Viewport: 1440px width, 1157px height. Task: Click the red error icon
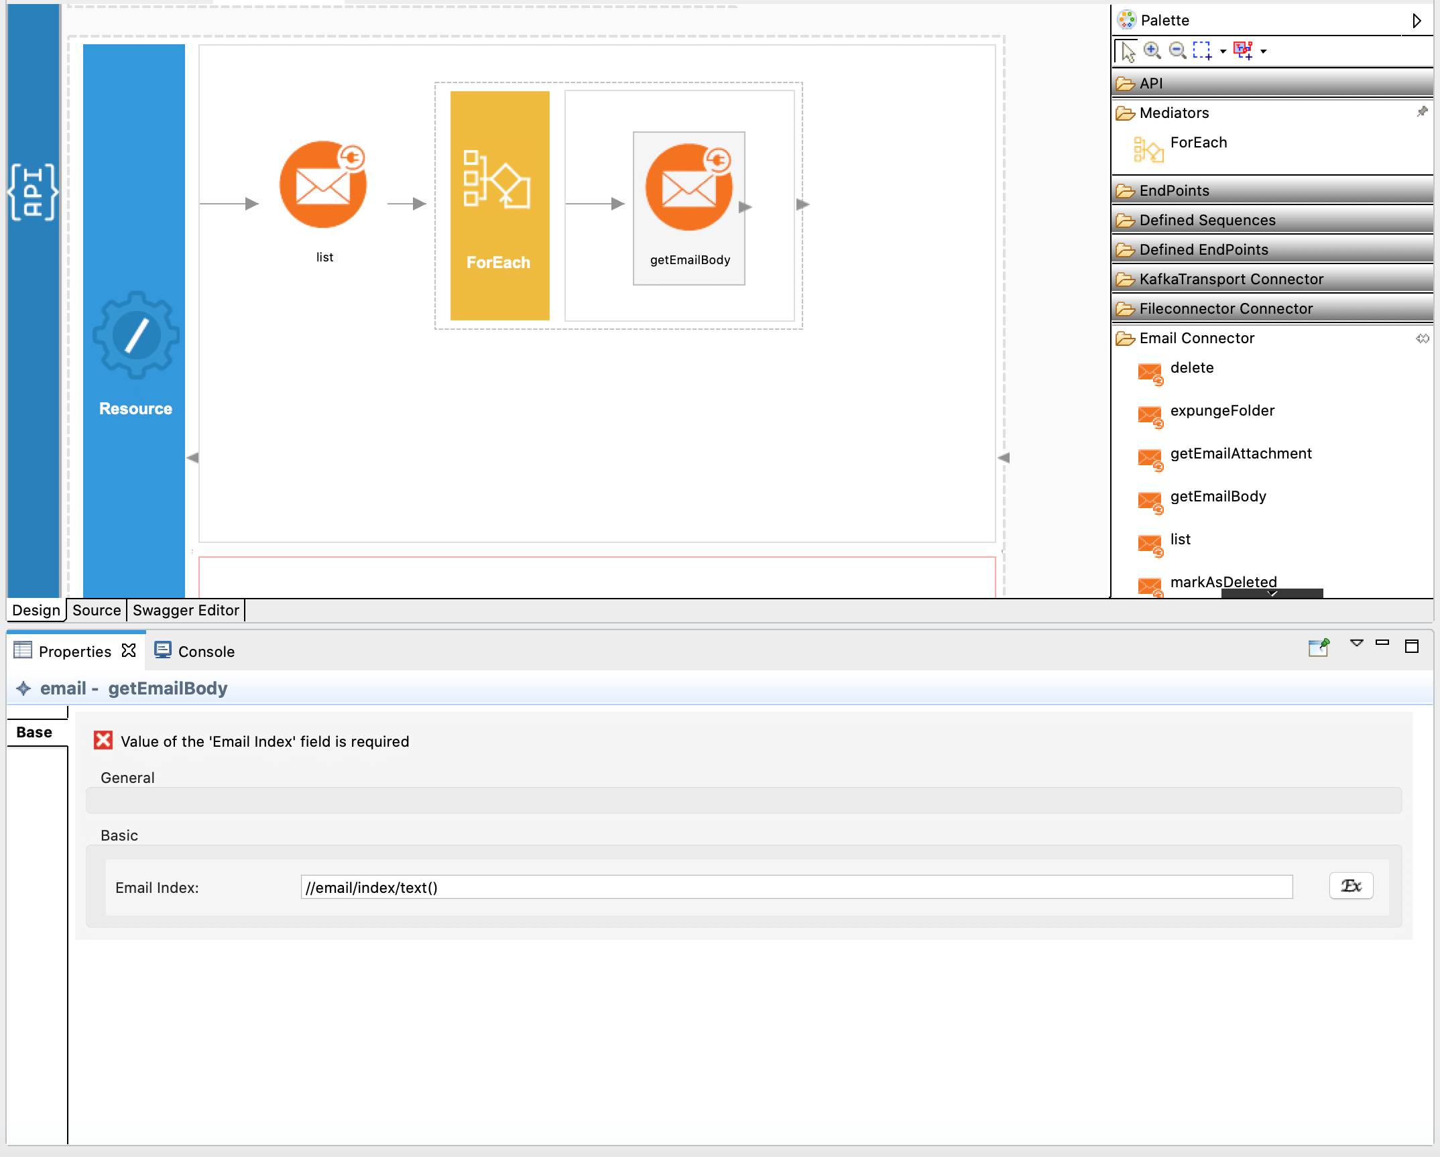pos(103,741)
